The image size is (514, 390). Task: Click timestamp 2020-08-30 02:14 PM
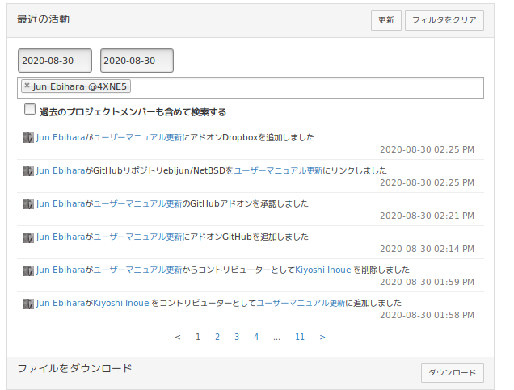(x=427, y=249)
